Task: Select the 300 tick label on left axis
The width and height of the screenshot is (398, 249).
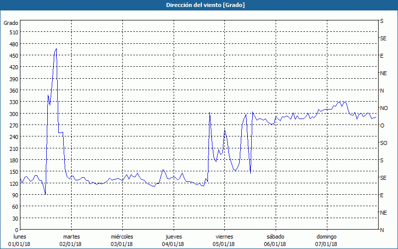Action: click(x=13, y=114)
